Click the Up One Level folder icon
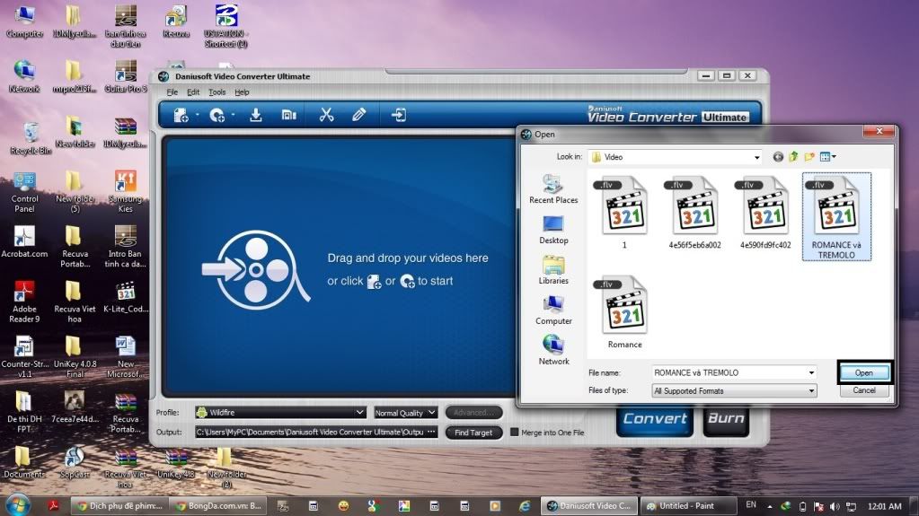Screen dimensions: 919x516 [x=793, y=156]
